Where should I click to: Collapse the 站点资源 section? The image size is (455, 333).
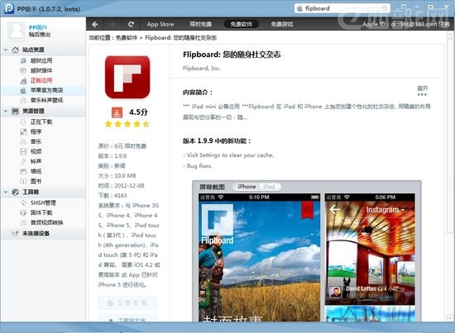(6, 50)
